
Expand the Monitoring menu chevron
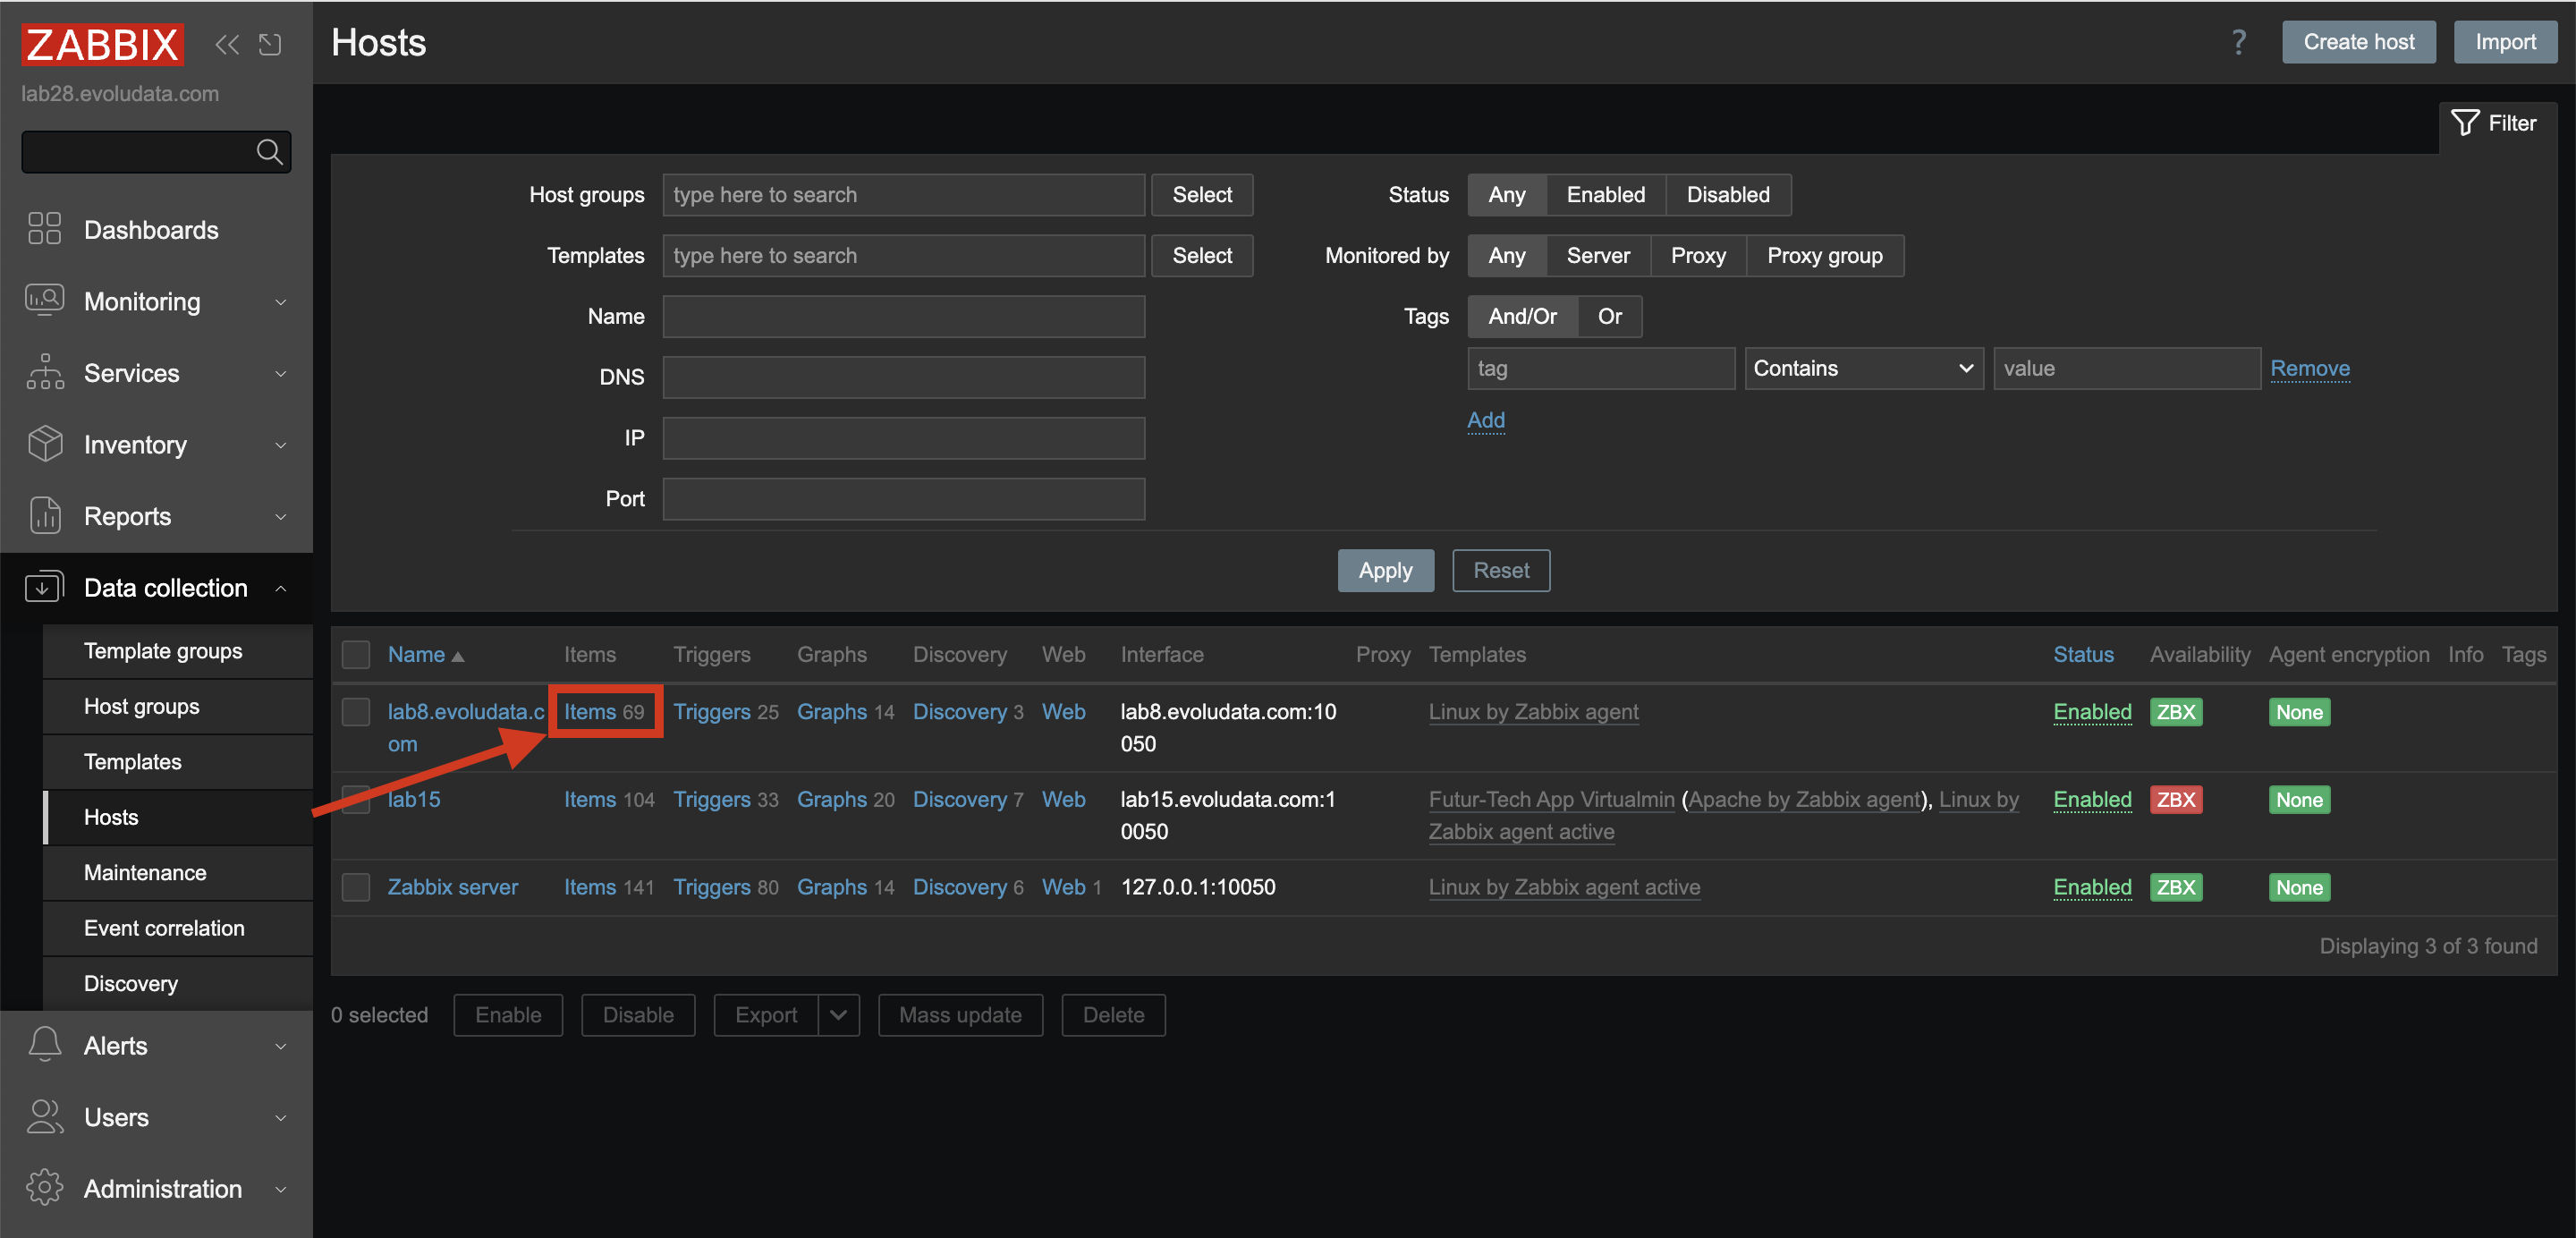(281, 301)
